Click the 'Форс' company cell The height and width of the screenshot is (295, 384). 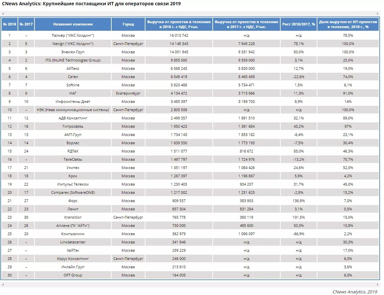pyautogui.click(x=73, y=201)
